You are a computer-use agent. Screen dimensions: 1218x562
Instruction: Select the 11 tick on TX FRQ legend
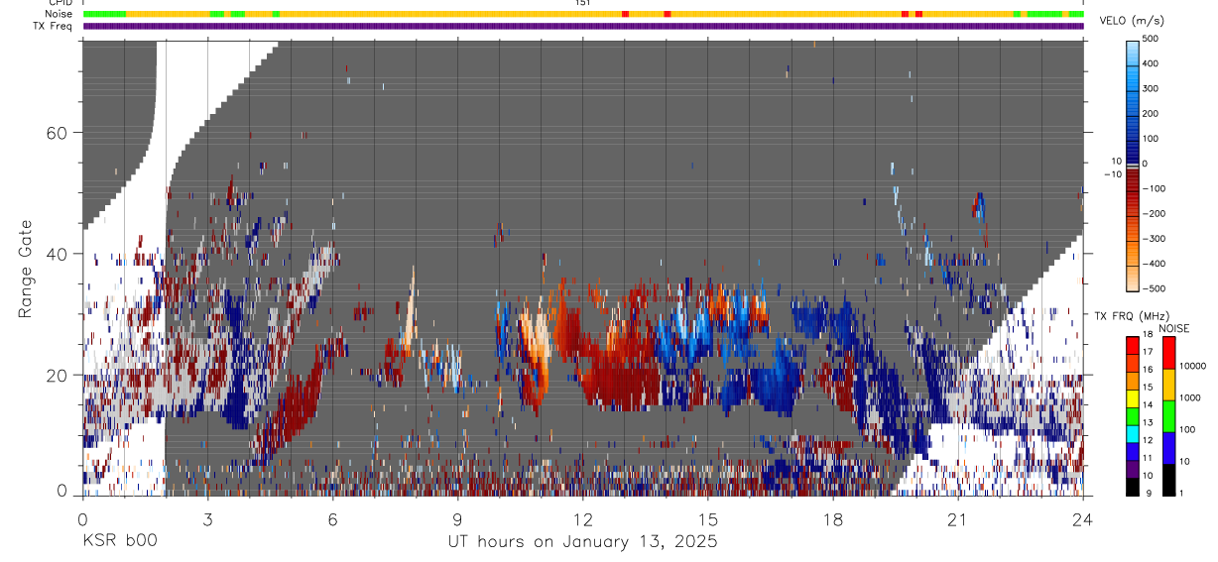click(1147, 459)
